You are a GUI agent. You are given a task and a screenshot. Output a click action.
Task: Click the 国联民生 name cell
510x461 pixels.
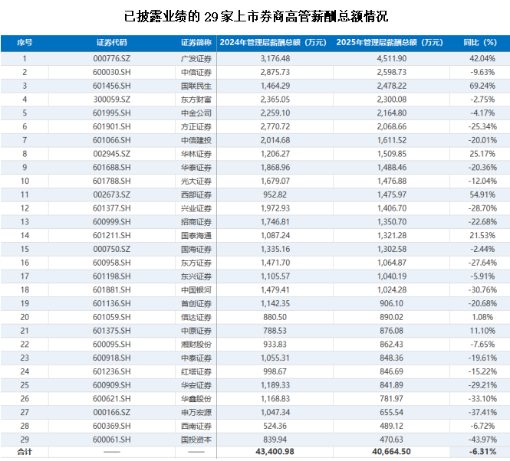pyautogui.click(x=196, y=86)
